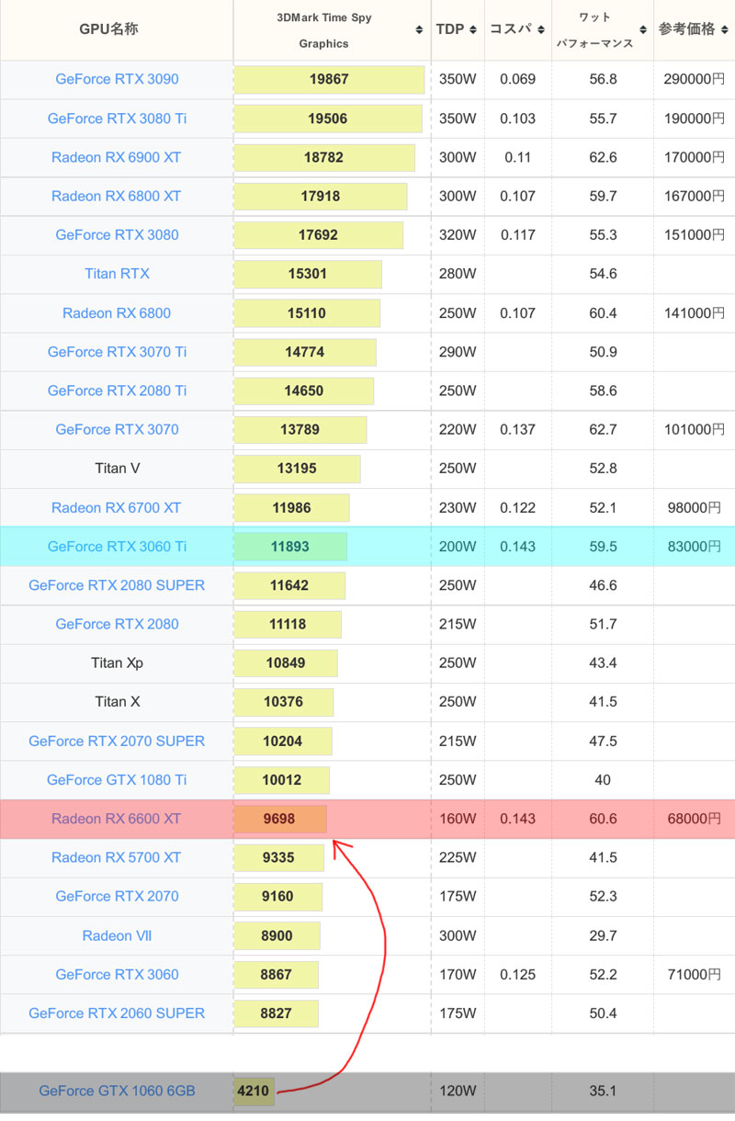Select the 29.7 watt performance cell
This screenshot has width=735, height=1121.
603,935
